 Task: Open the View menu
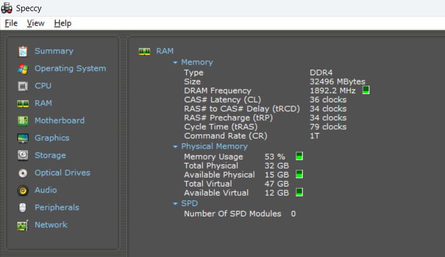coord(36,23)
